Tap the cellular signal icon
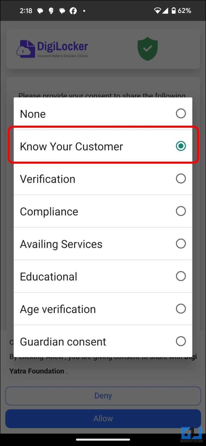Screen dimensions: 206x446 click(165, 11)
